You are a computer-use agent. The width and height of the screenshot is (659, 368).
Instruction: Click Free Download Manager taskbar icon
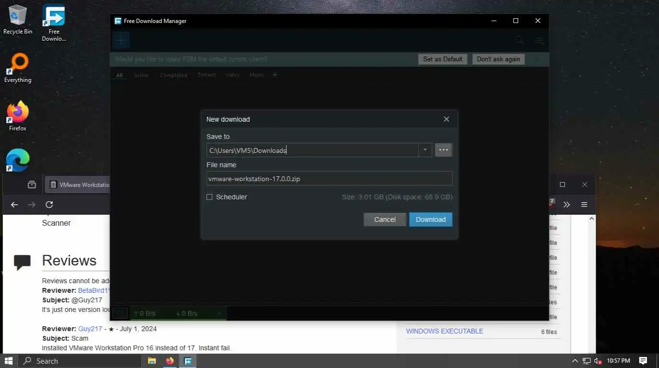188,361
